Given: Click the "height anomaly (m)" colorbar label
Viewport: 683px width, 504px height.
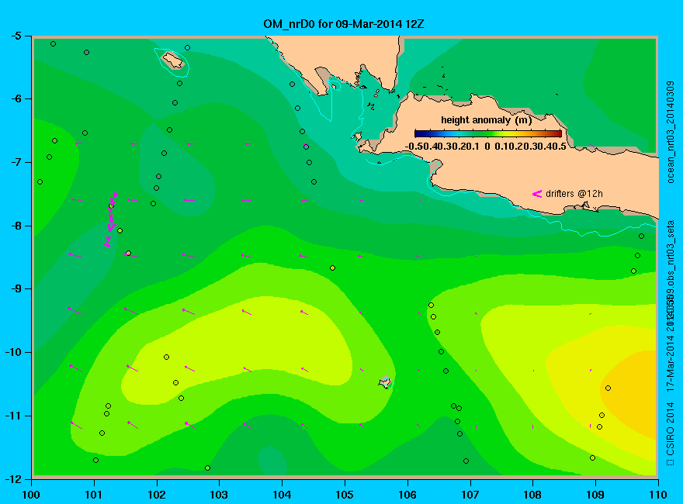Looking at the screenshot, I should point(486,120).
